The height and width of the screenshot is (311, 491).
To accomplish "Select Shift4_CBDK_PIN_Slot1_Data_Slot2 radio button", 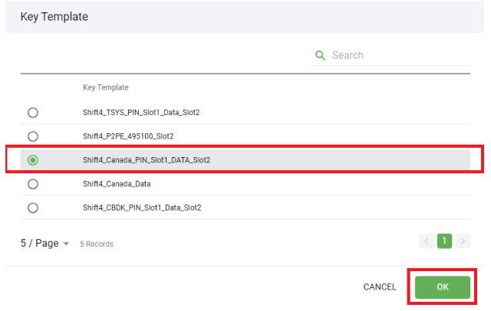I will [32, 208].
